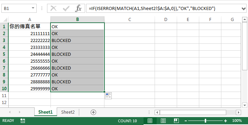This screenshot has width=248, height=125.
Task: Add a new sheet with plus icon
Action: coord(93,112)
